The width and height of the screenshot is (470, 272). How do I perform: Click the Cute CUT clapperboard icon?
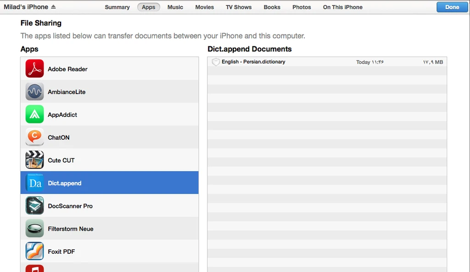(34, 160)
